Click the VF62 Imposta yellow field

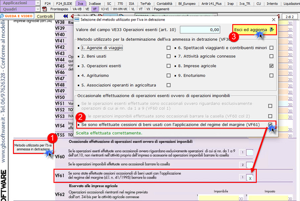click(268, 198)
